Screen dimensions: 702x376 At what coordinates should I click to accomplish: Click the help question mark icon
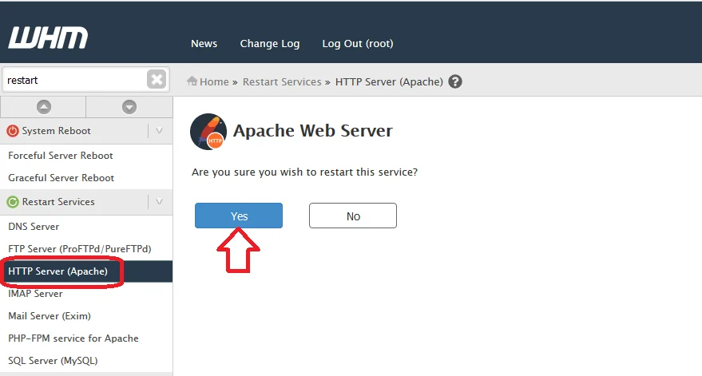pyautogui.click(x=455, y=81)
